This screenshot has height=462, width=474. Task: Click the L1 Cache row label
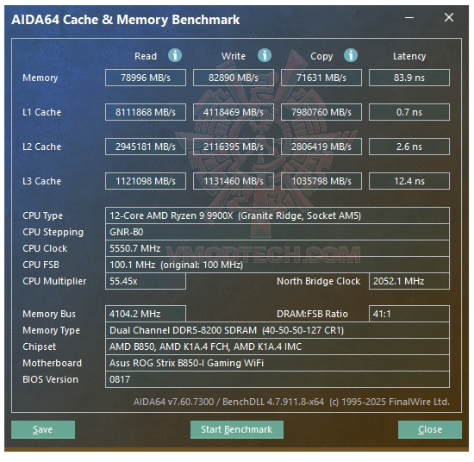[41, 112]
